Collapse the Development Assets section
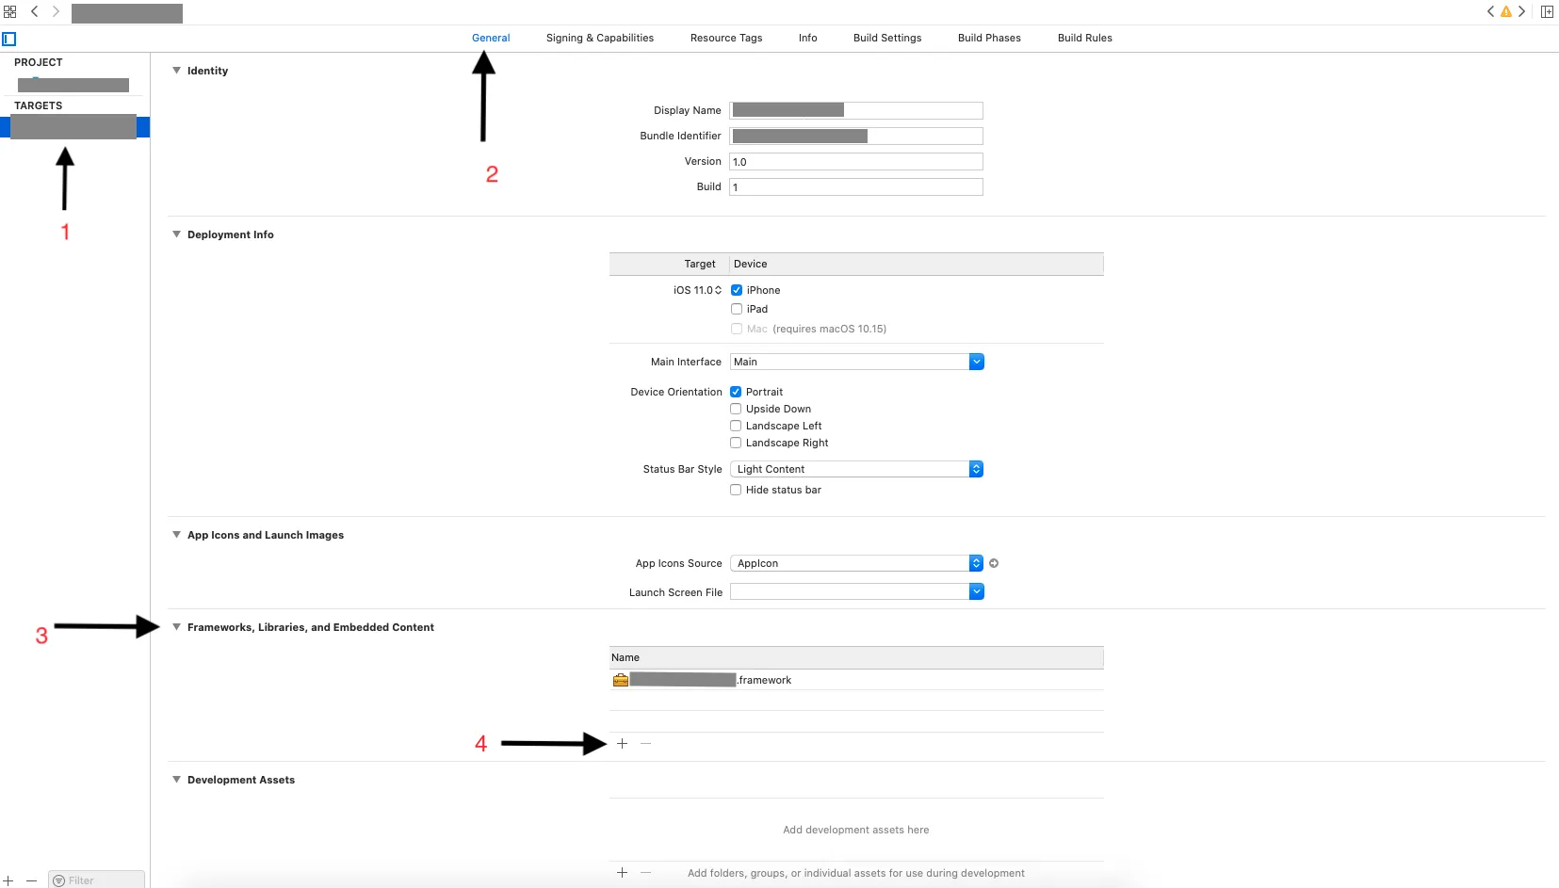This screenshot has width=1559, height=888. pyautogui.click(x=176, y=780)
